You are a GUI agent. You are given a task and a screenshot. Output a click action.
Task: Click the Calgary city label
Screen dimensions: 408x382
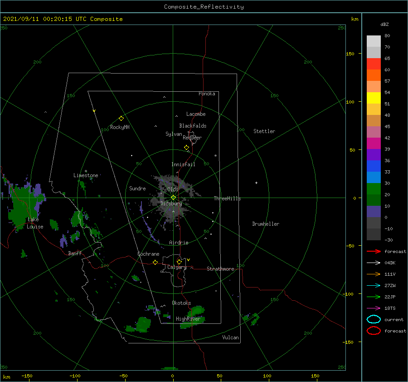pos(177,267)
